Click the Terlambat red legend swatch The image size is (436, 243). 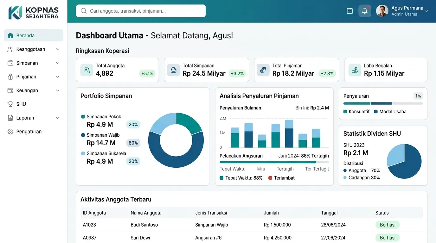pos(270,178)
